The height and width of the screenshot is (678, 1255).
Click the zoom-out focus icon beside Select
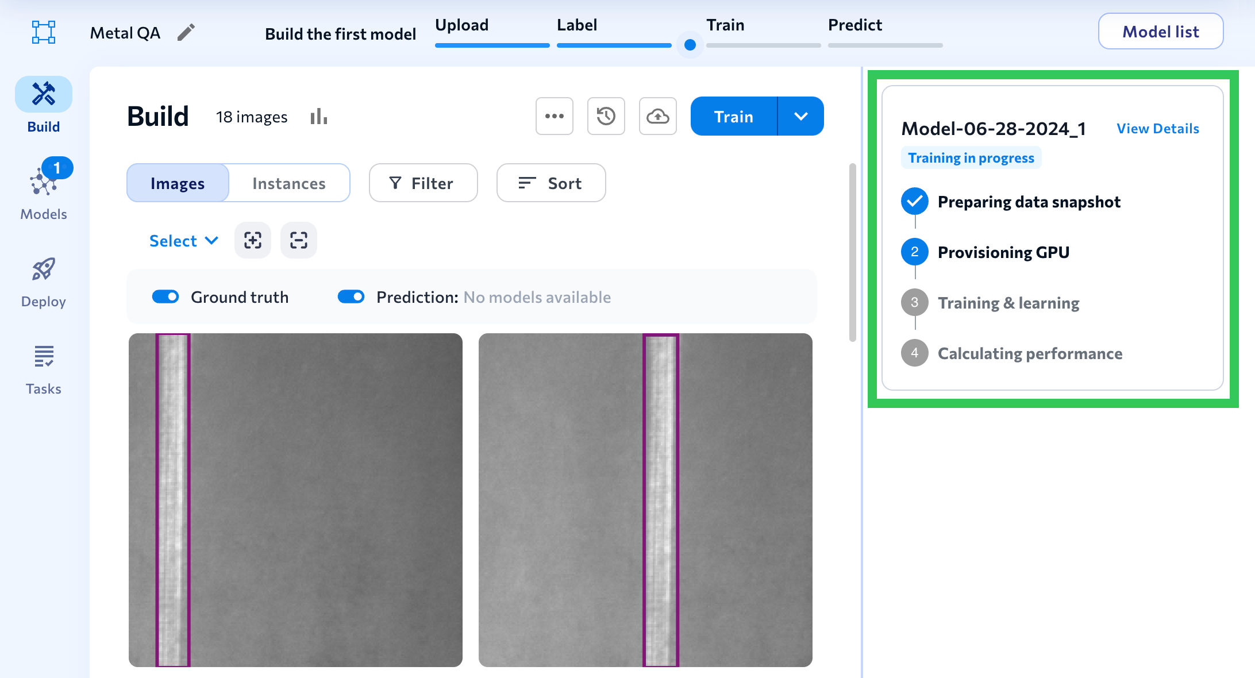[299, 240]
